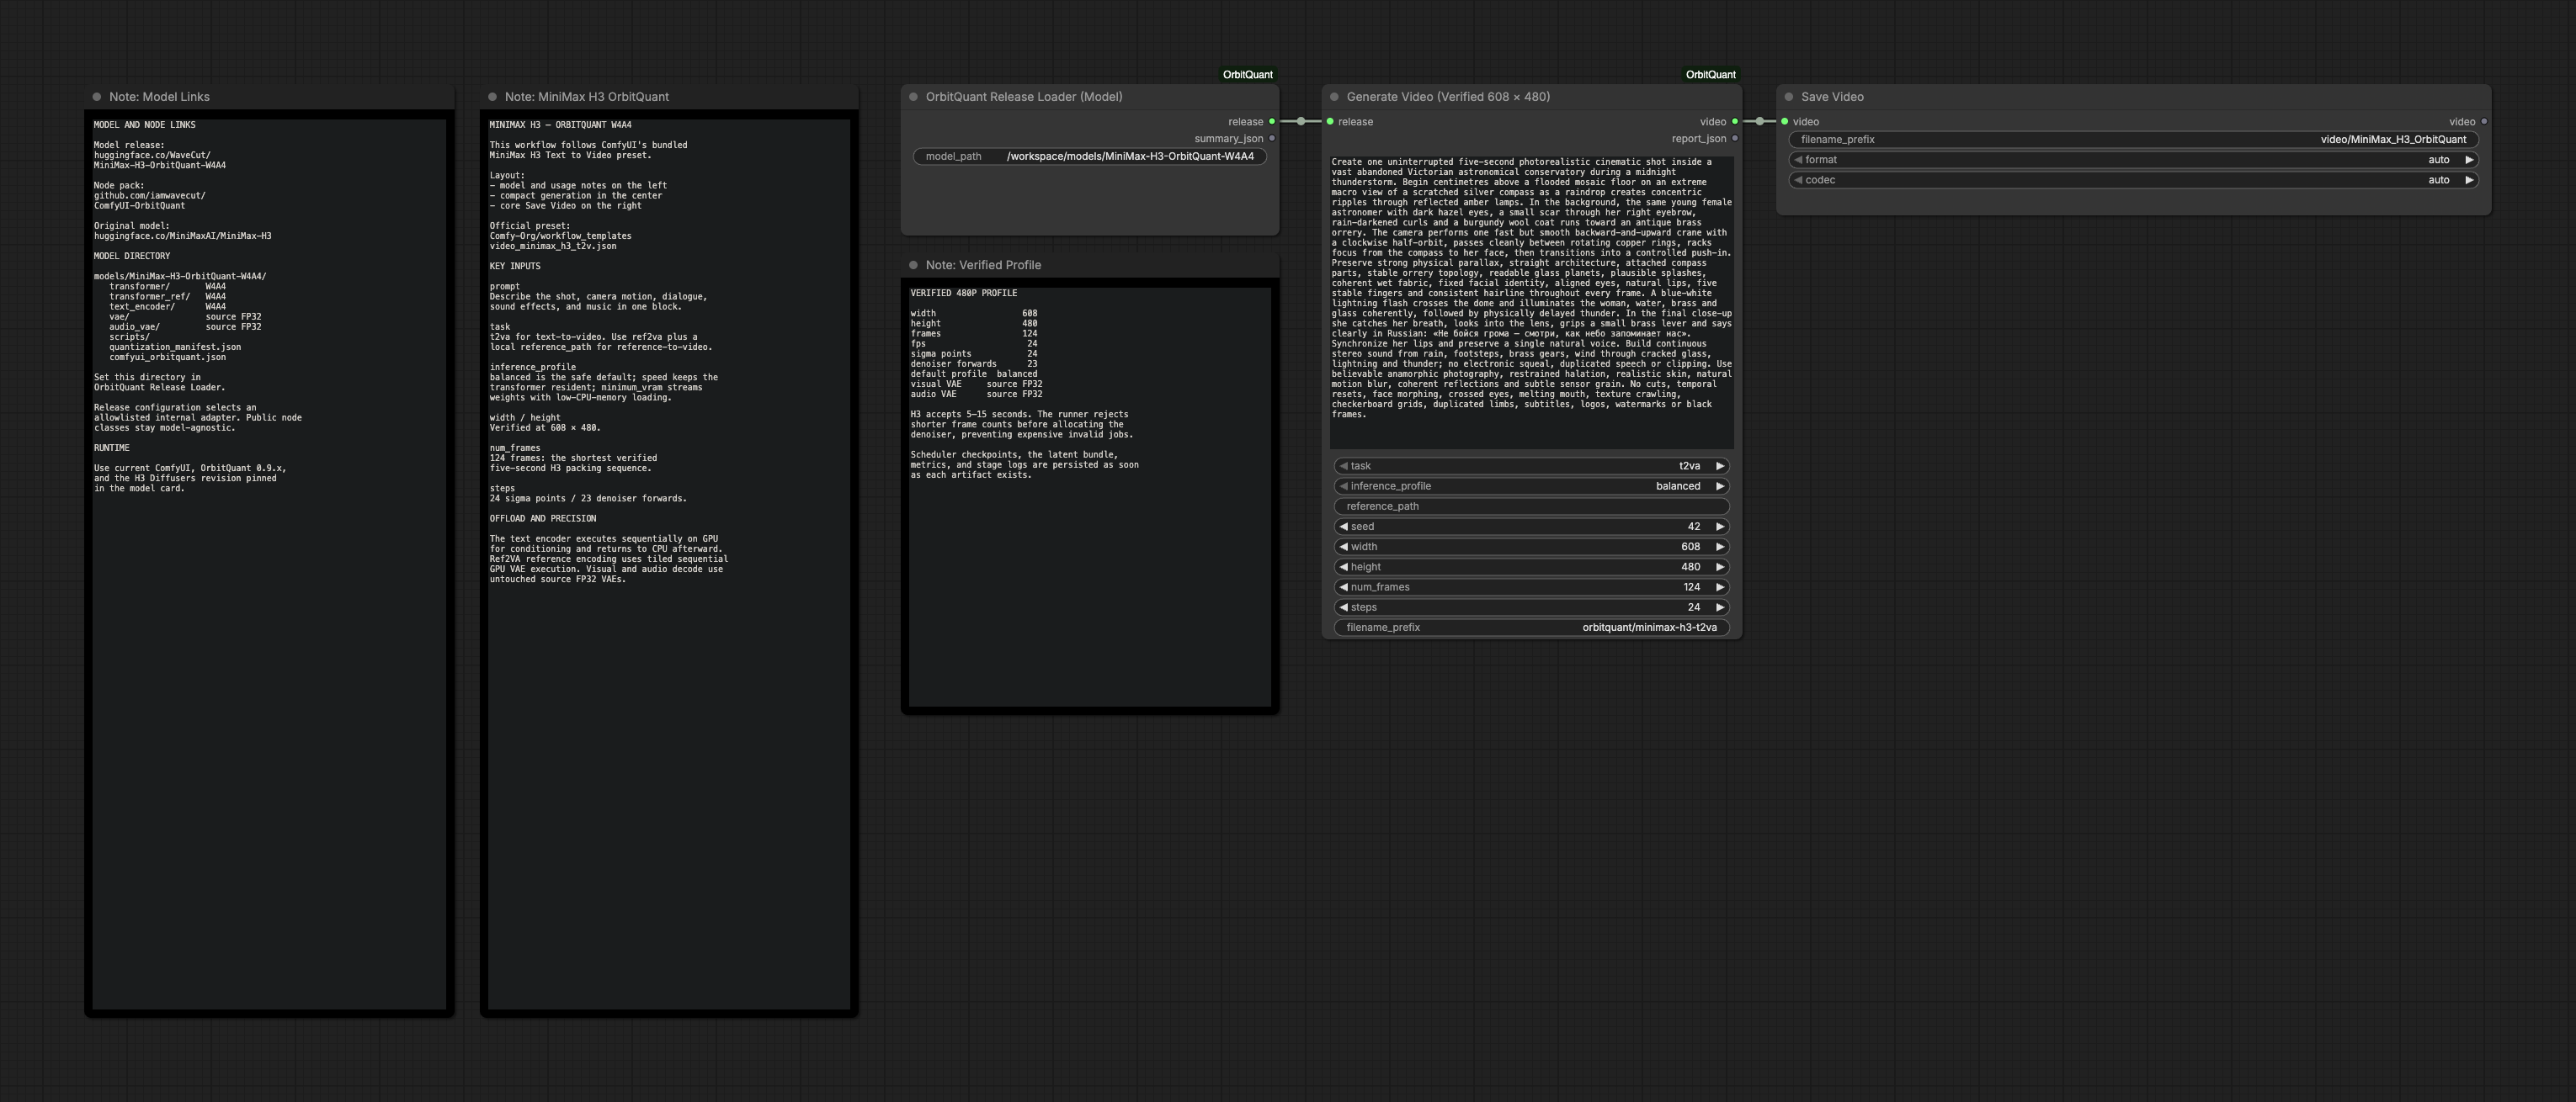Screen dimensions: 2576x1102
Task: Decrease height with its left arrow
Action: 1343,566
